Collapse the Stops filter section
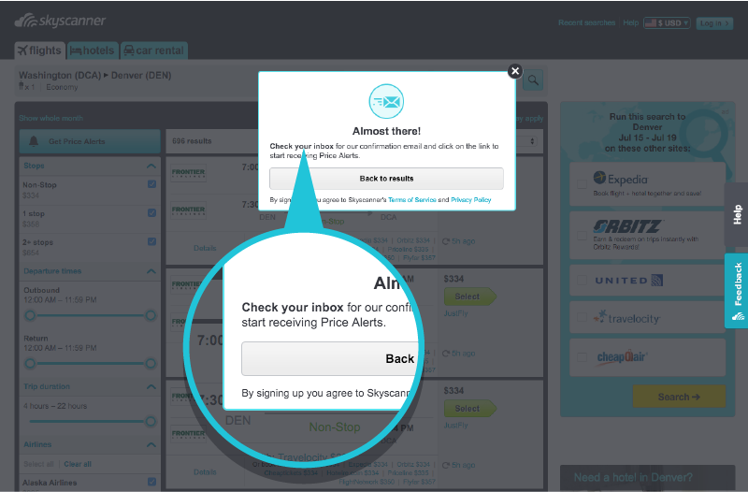 coord(151,166)
